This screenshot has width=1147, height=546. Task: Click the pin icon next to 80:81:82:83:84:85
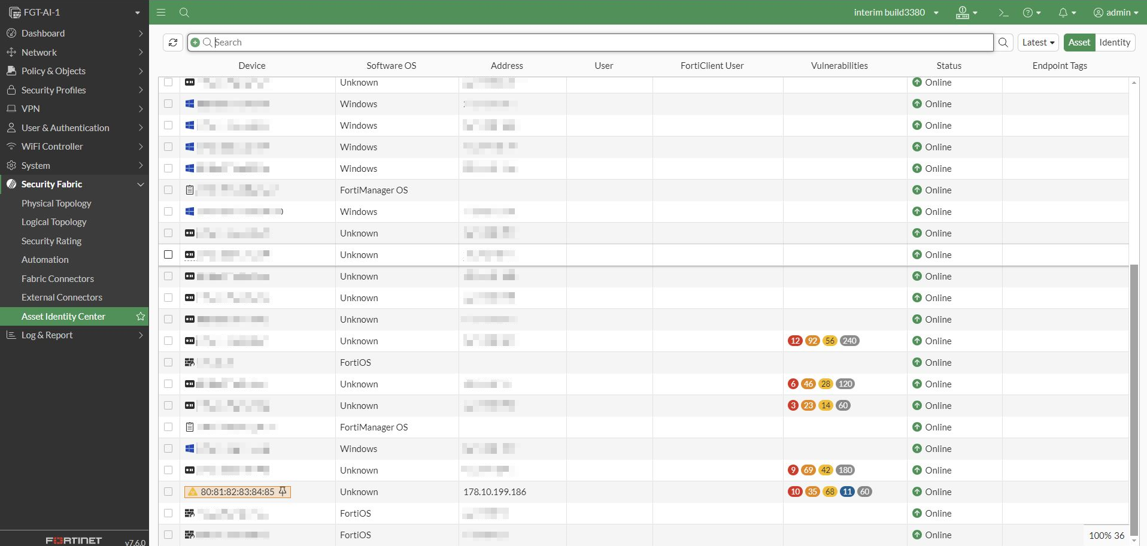tap(282, 492)
